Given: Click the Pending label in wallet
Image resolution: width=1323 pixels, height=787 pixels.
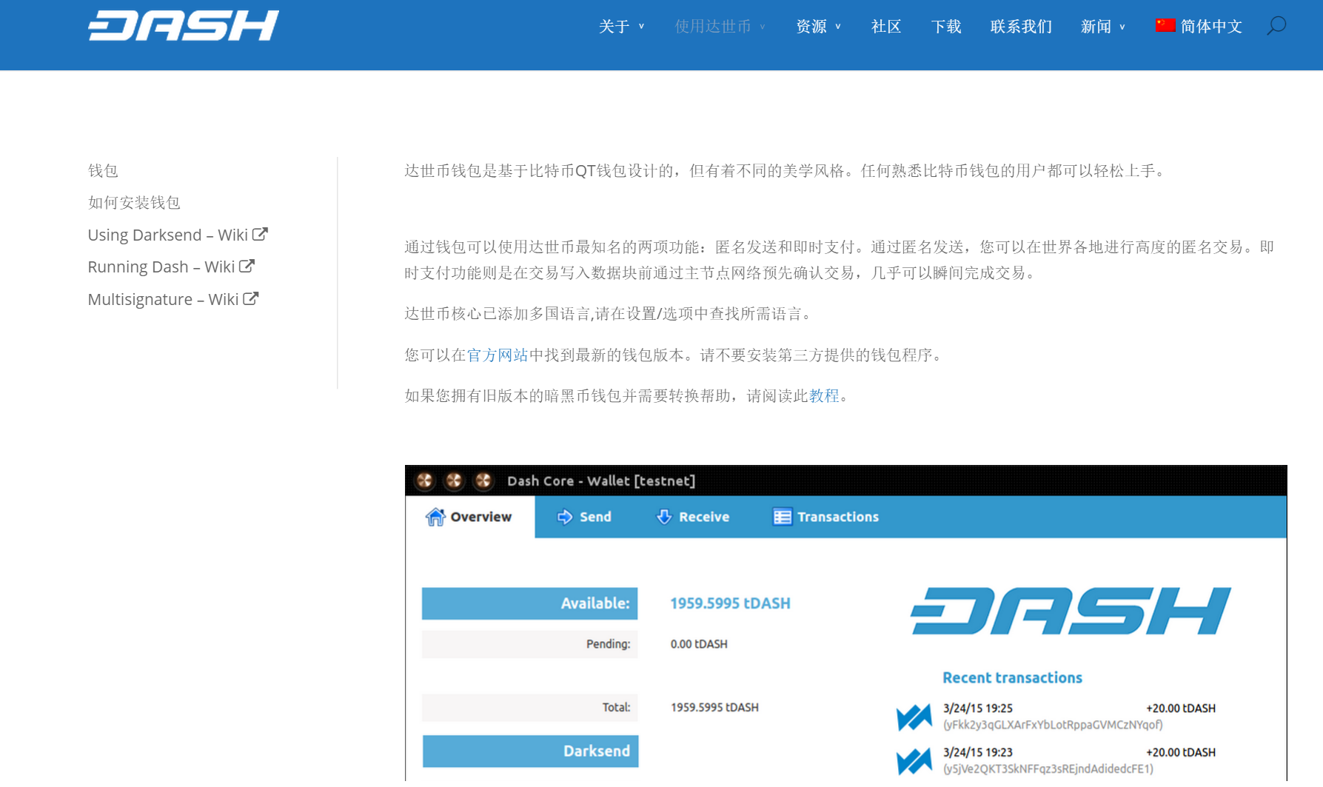Looking at the screenshot, I should (x=530, y=644).
